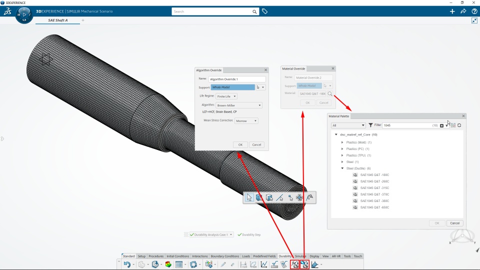Screen dimensions: 480x270
Task: Open the Material Override tool icon
Action: pos(304,264)
